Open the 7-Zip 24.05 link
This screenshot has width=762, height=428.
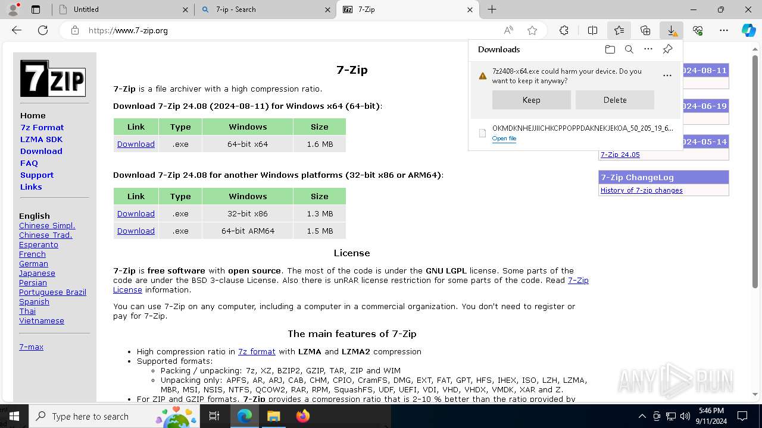pos(620,155)
